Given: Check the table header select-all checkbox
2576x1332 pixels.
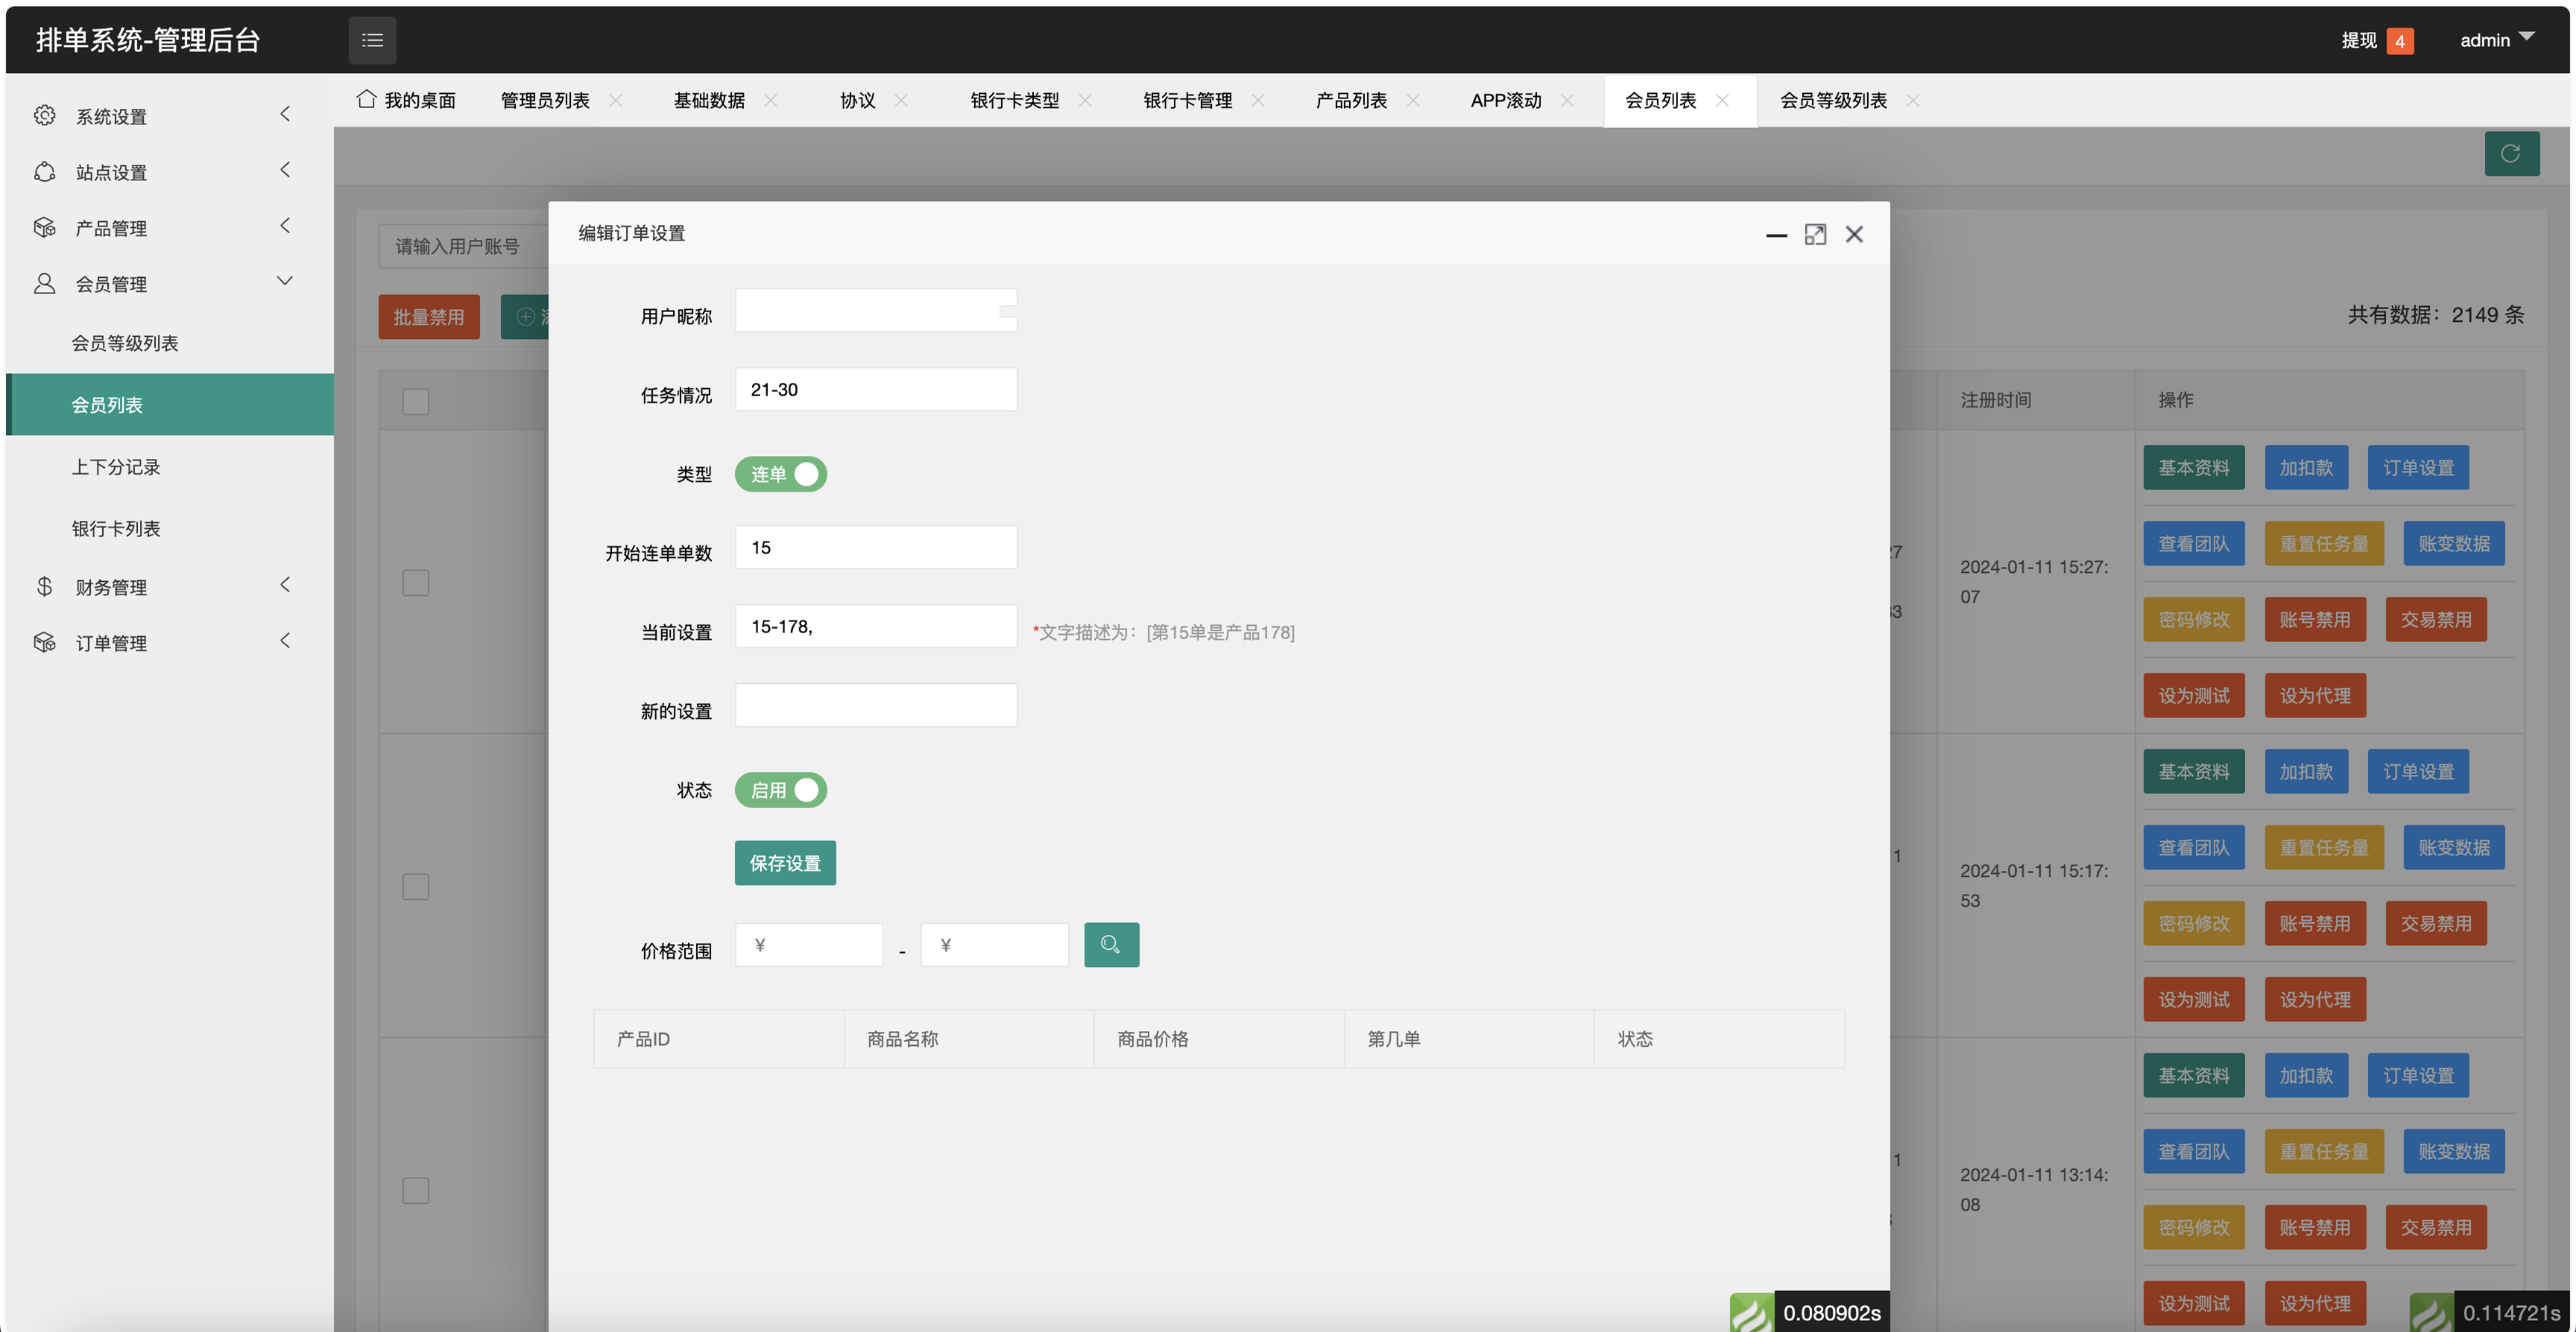Looking at the screenshot, I should click(x=415, y=402).
